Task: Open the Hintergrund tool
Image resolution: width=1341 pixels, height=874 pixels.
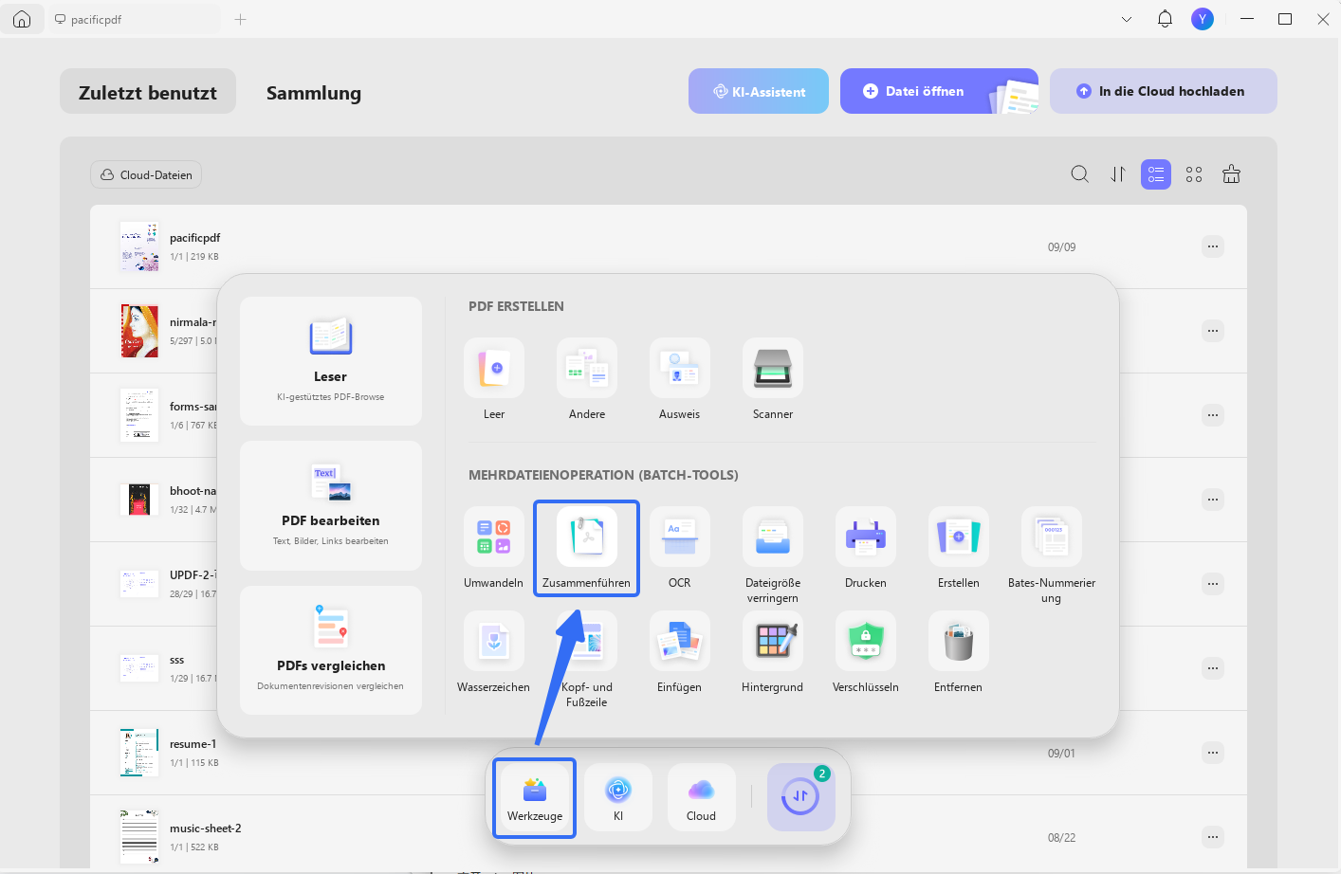Action: [773, 642]
